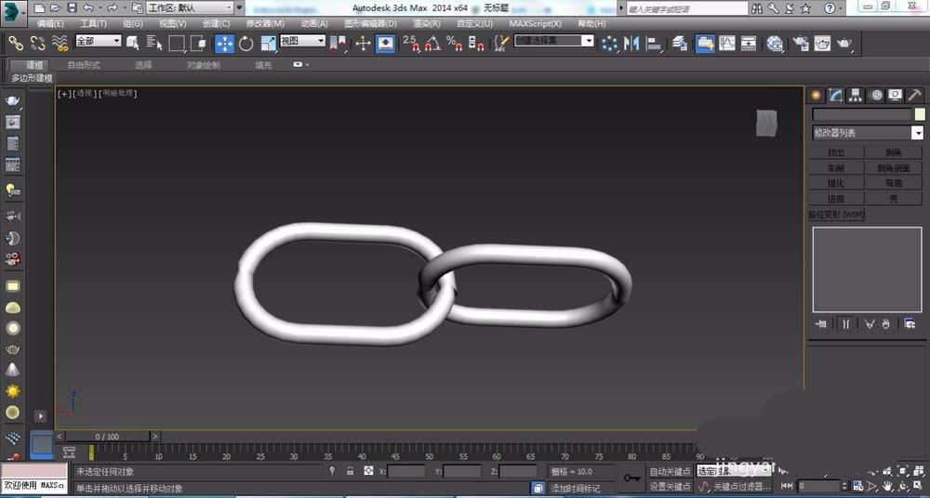Click the 挤出 modifier button

(x=836, y=152)
